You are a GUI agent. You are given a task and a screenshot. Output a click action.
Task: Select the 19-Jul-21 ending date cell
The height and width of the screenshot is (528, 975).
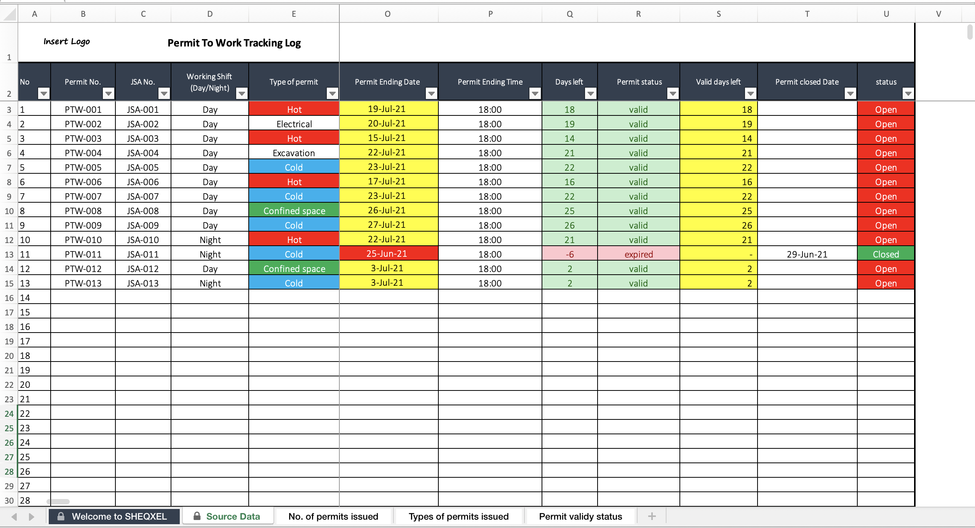388,109
